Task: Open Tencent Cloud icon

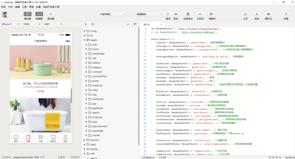Action: tap(268, 14)
